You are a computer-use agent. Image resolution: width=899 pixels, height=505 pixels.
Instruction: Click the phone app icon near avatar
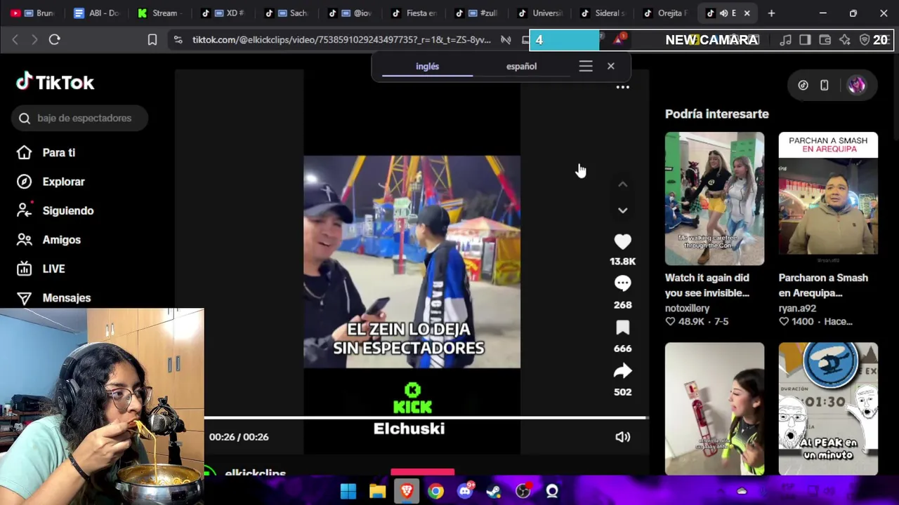tap(825, 85)
